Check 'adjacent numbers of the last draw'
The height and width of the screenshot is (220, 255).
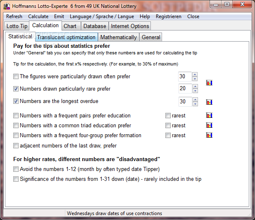point(16,146)
